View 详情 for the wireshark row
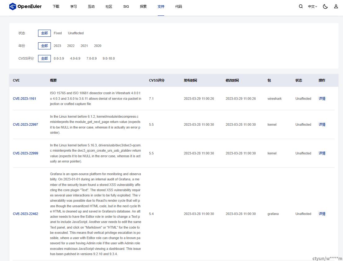Screen dimensions: 343x261 pyautogui.click(x=322, y=99)
